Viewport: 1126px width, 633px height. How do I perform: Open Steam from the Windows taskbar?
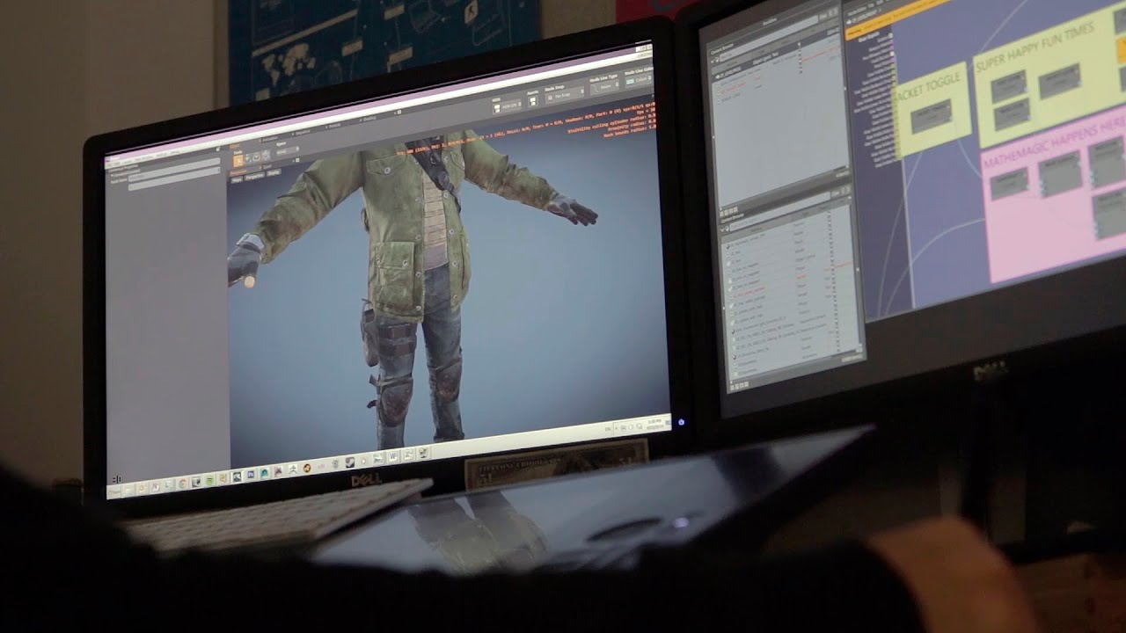(349, 462)
